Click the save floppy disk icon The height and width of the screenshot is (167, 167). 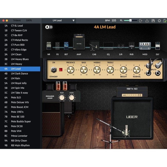[x=153, y=21]
